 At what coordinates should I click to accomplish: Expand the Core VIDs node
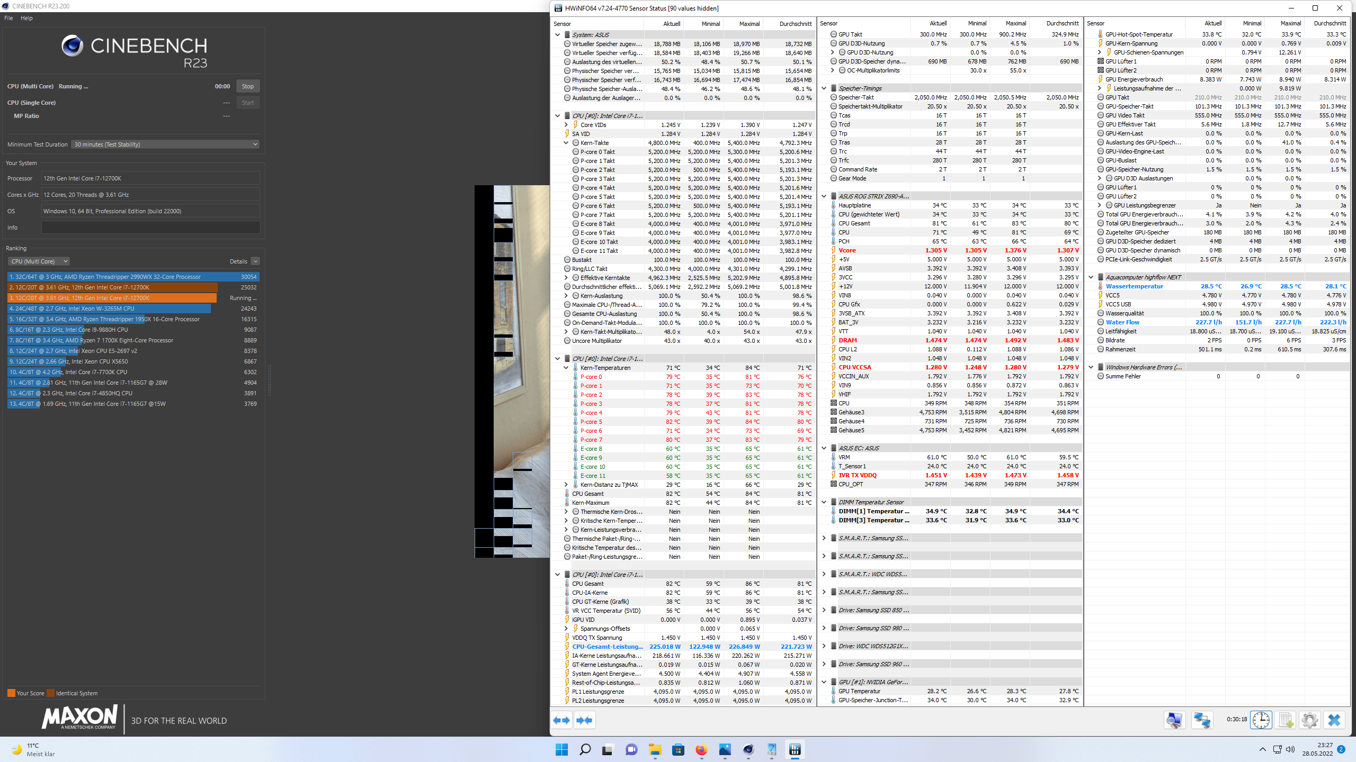566,125
